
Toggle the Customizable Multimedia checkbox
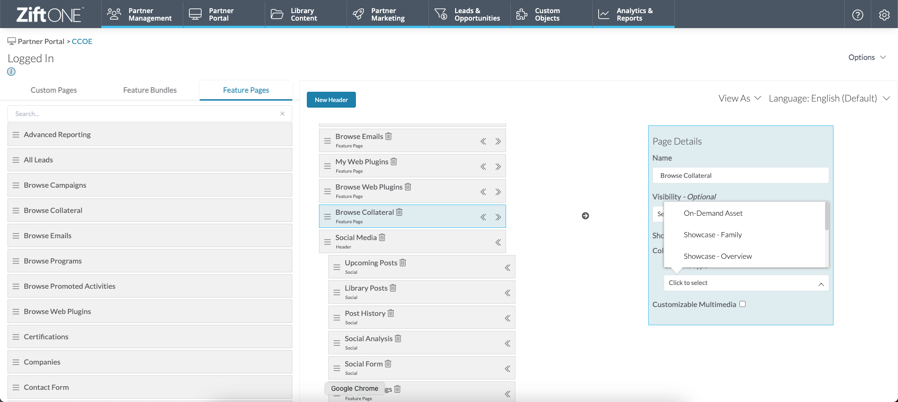[x=742, y=304]
